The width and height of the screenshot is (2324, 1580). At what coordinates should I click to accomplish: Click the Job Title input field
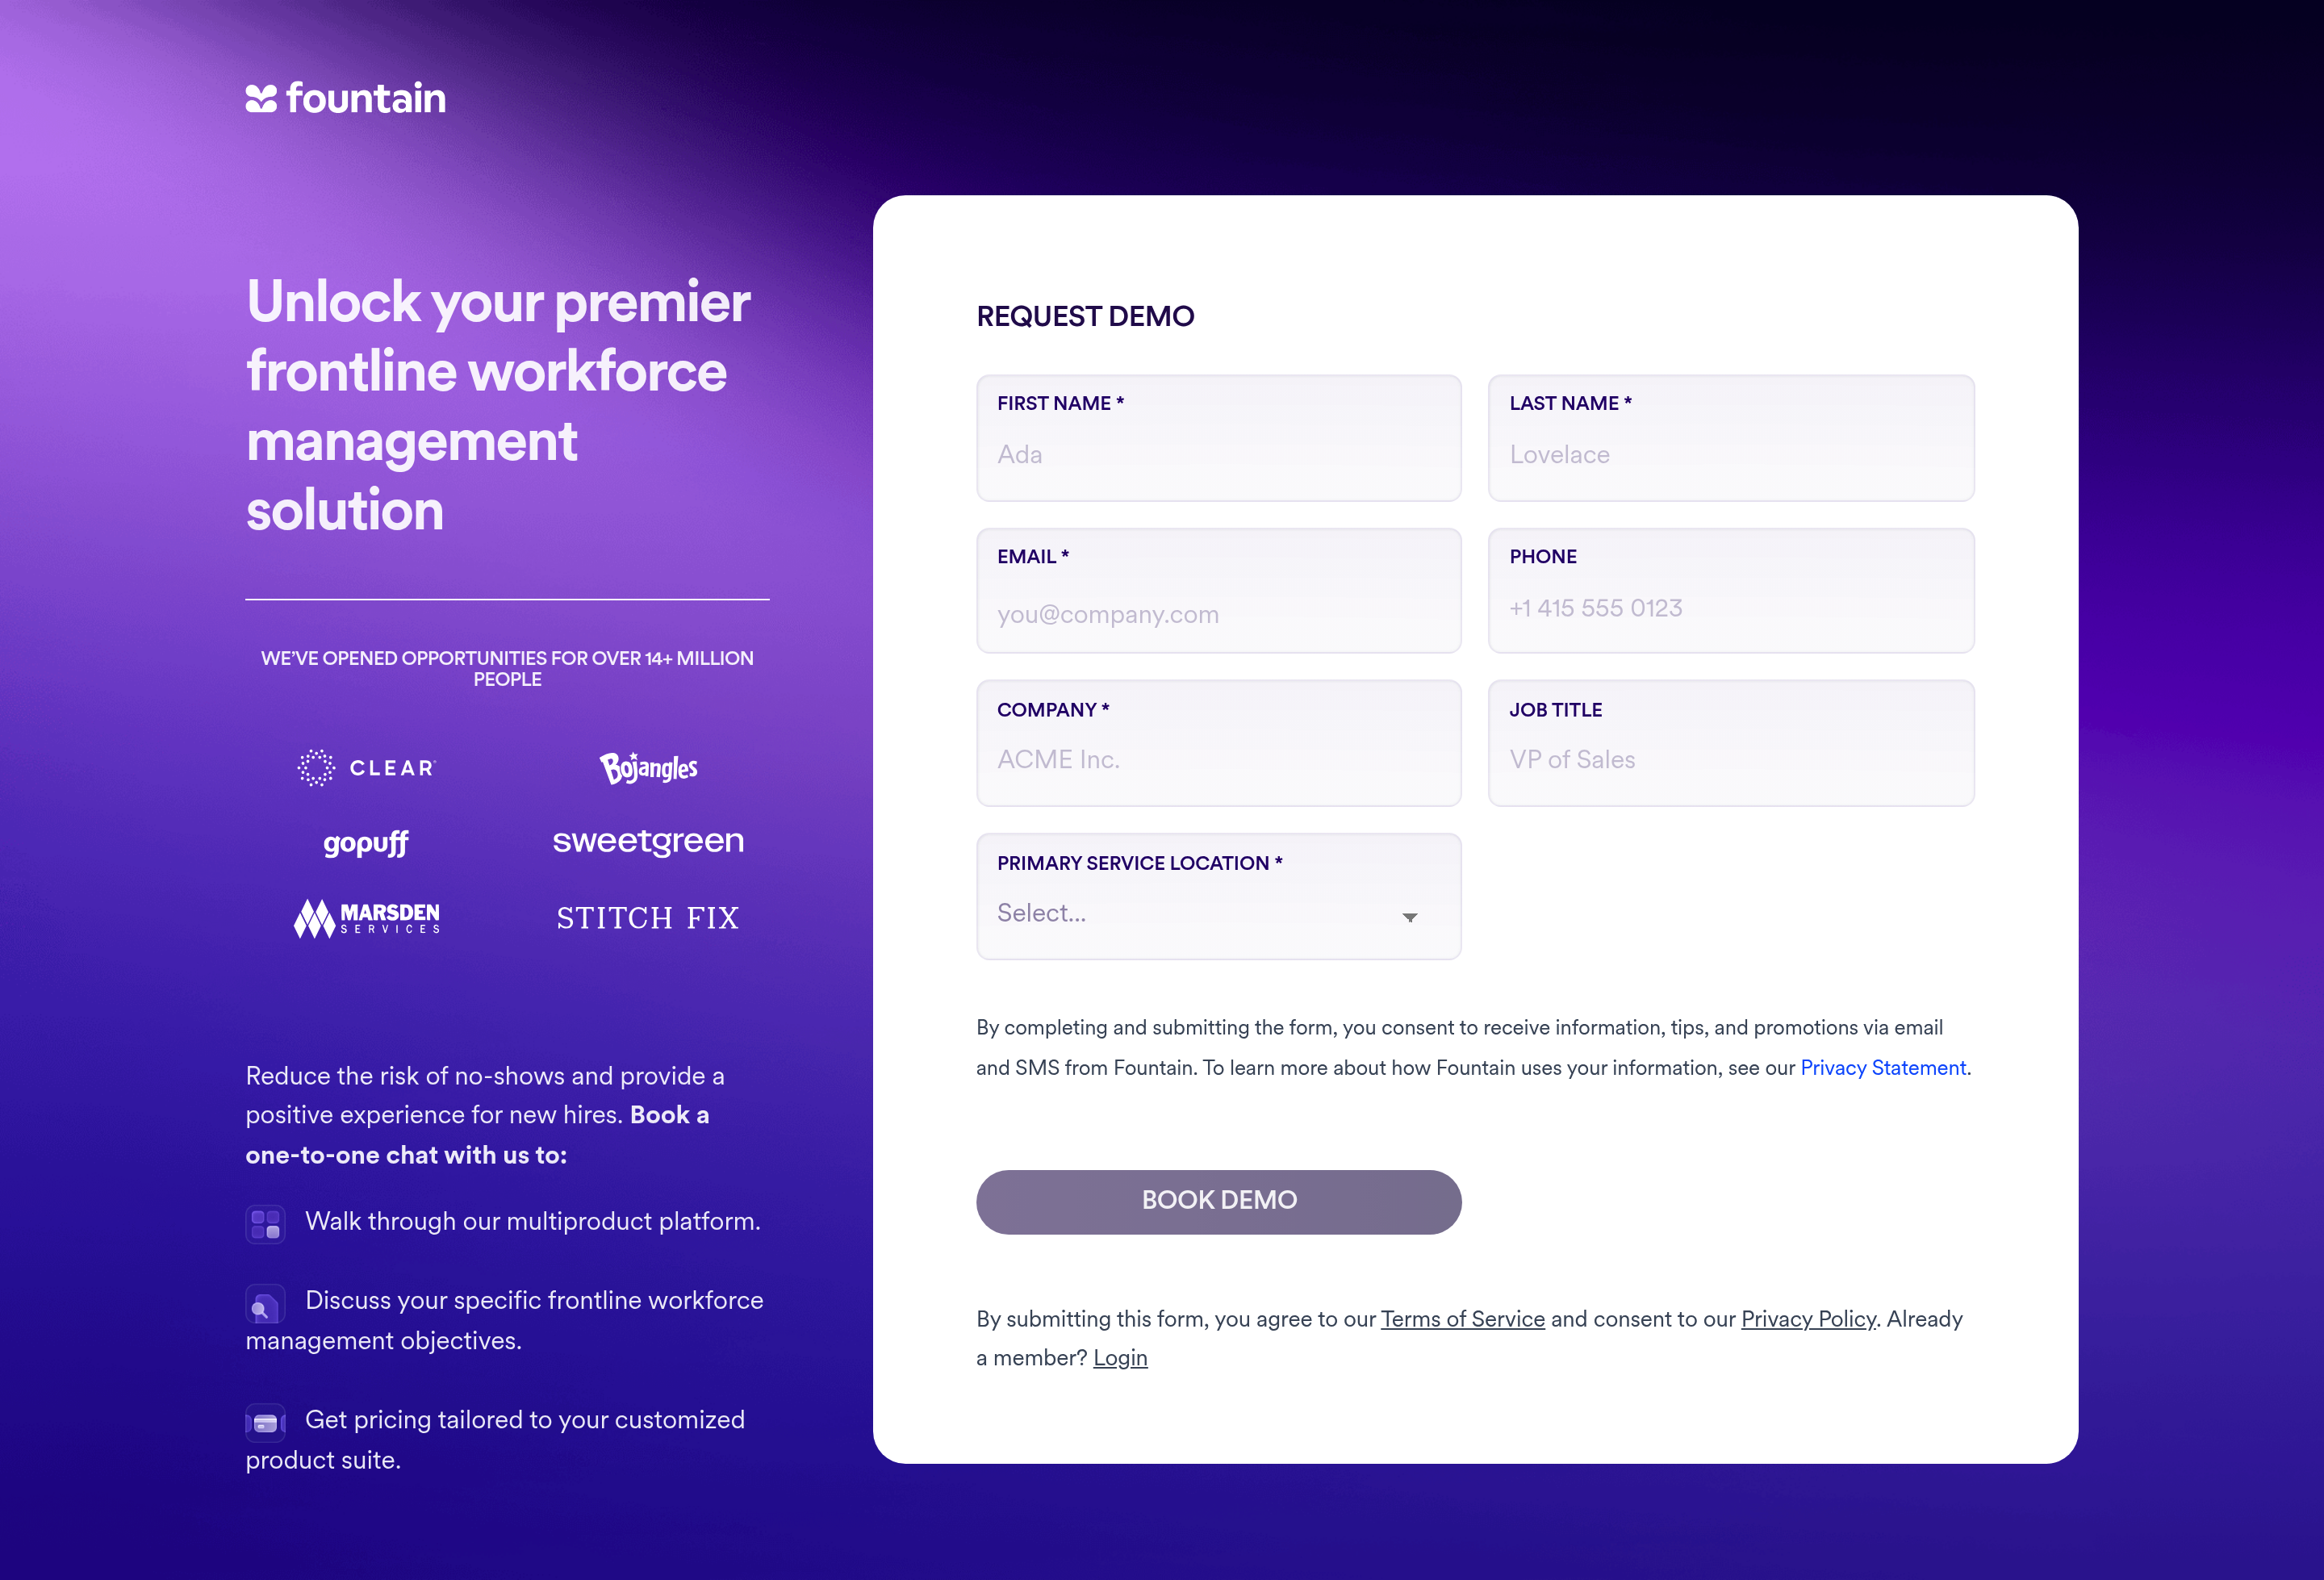pos(1730,760)
